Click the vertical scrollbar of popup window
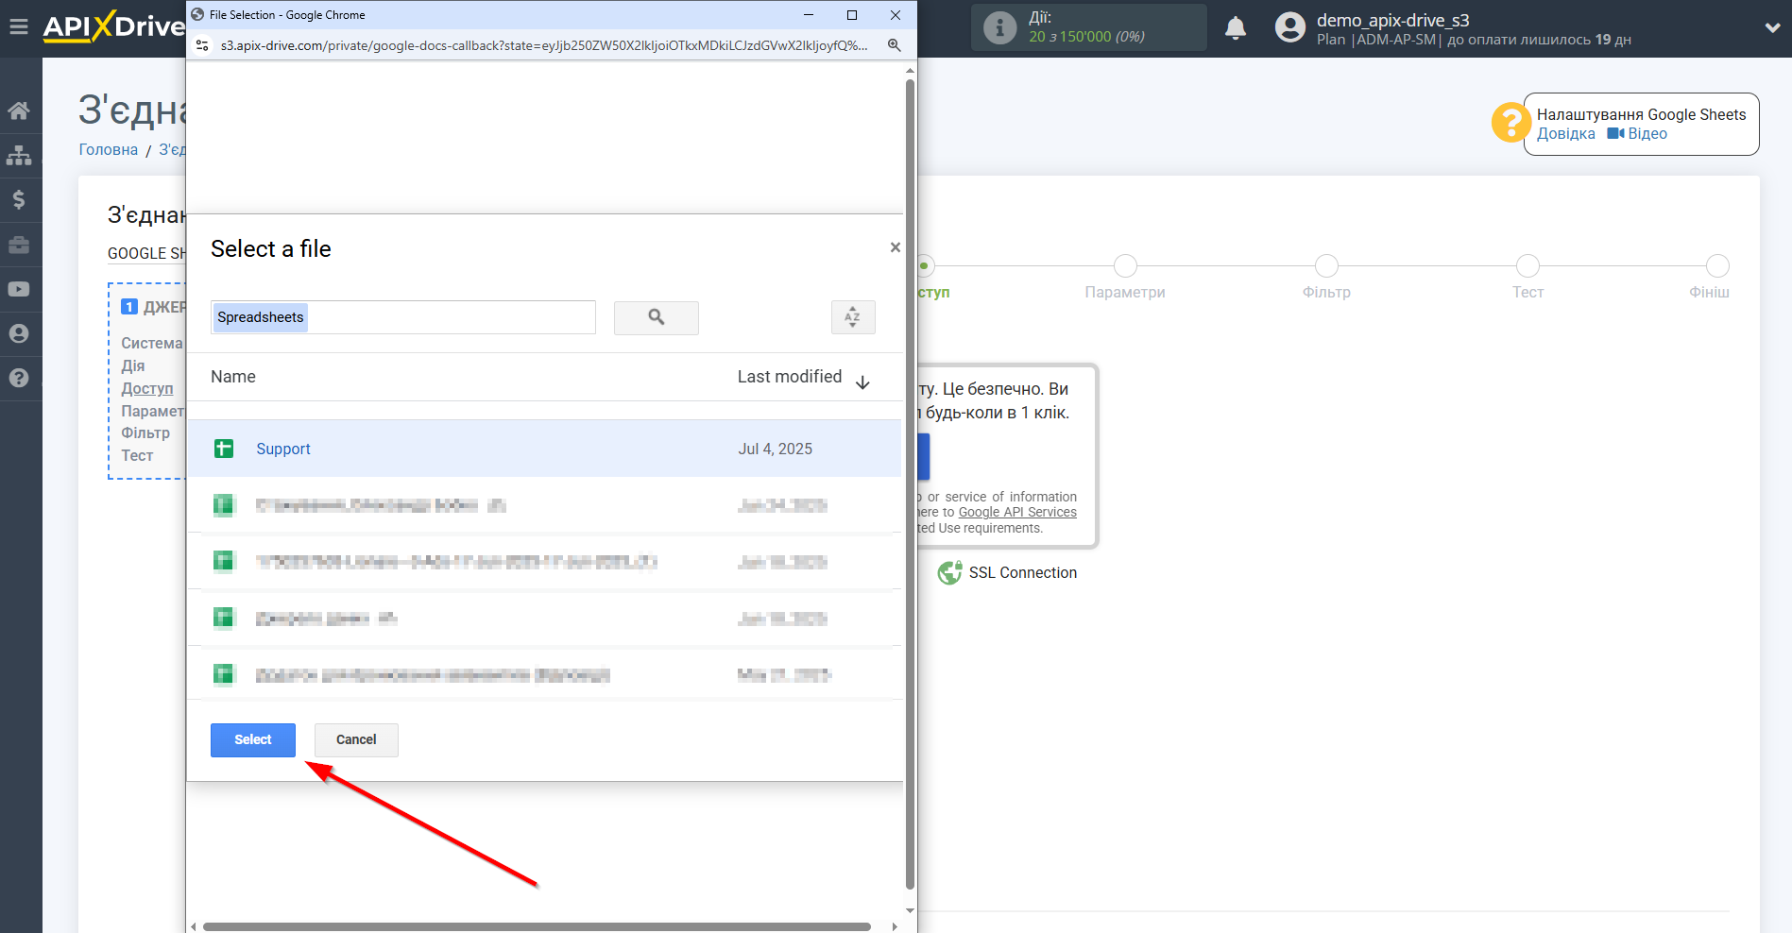1792x933 pixels. [910, 483]
